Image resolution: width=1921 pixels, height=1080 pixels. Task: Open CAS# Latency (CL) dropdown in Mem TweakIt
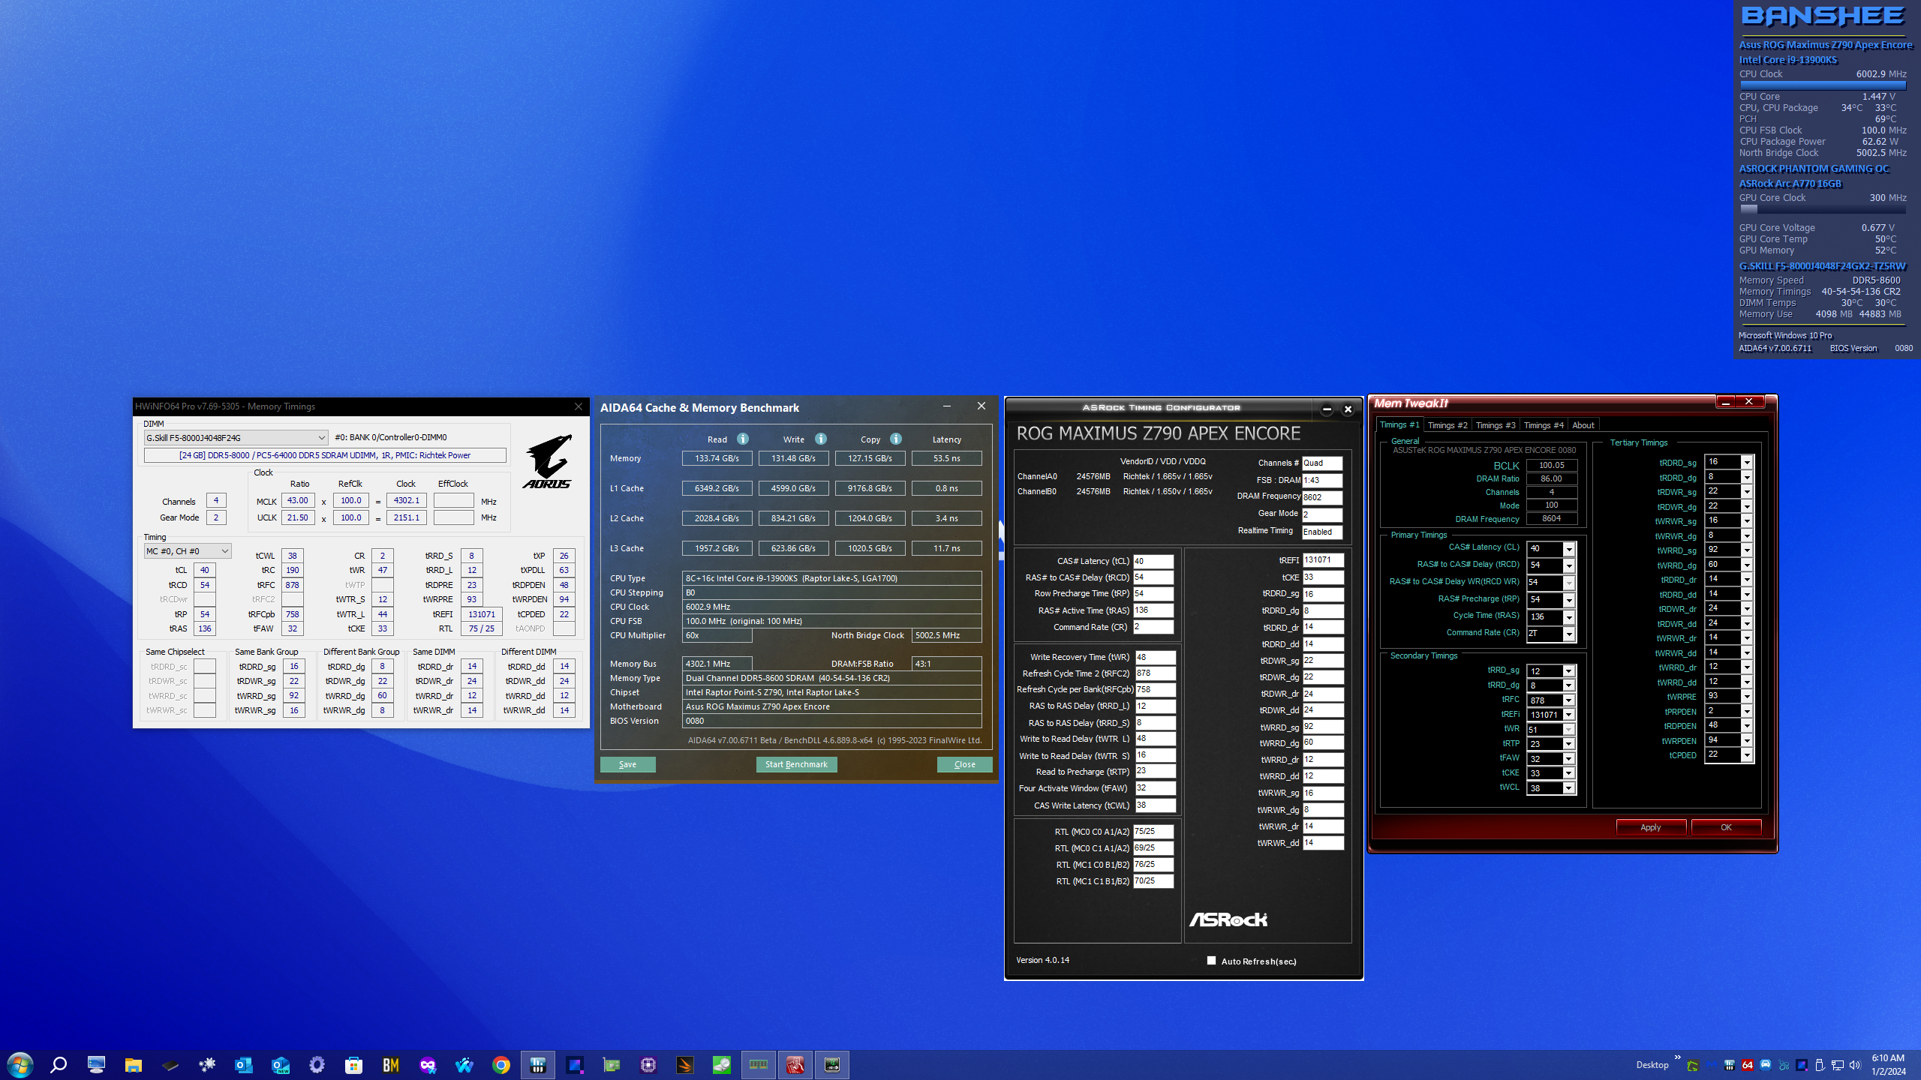pos(1568,549)
